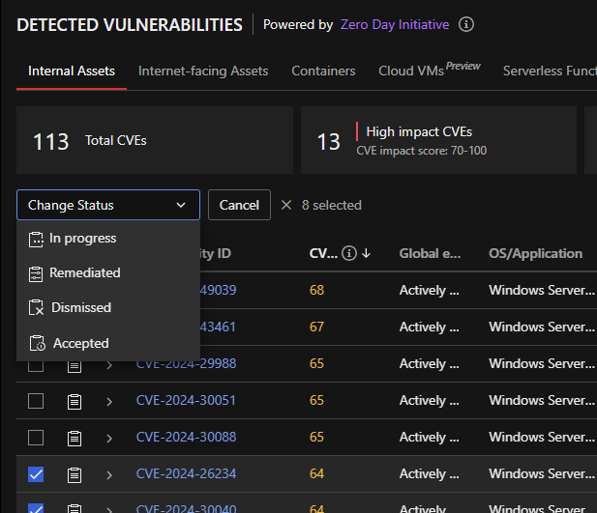The height and width of the screenshot is (513, 597).
Task: Check the box for CVE-2024-29988
Action: tap(36, 364)
